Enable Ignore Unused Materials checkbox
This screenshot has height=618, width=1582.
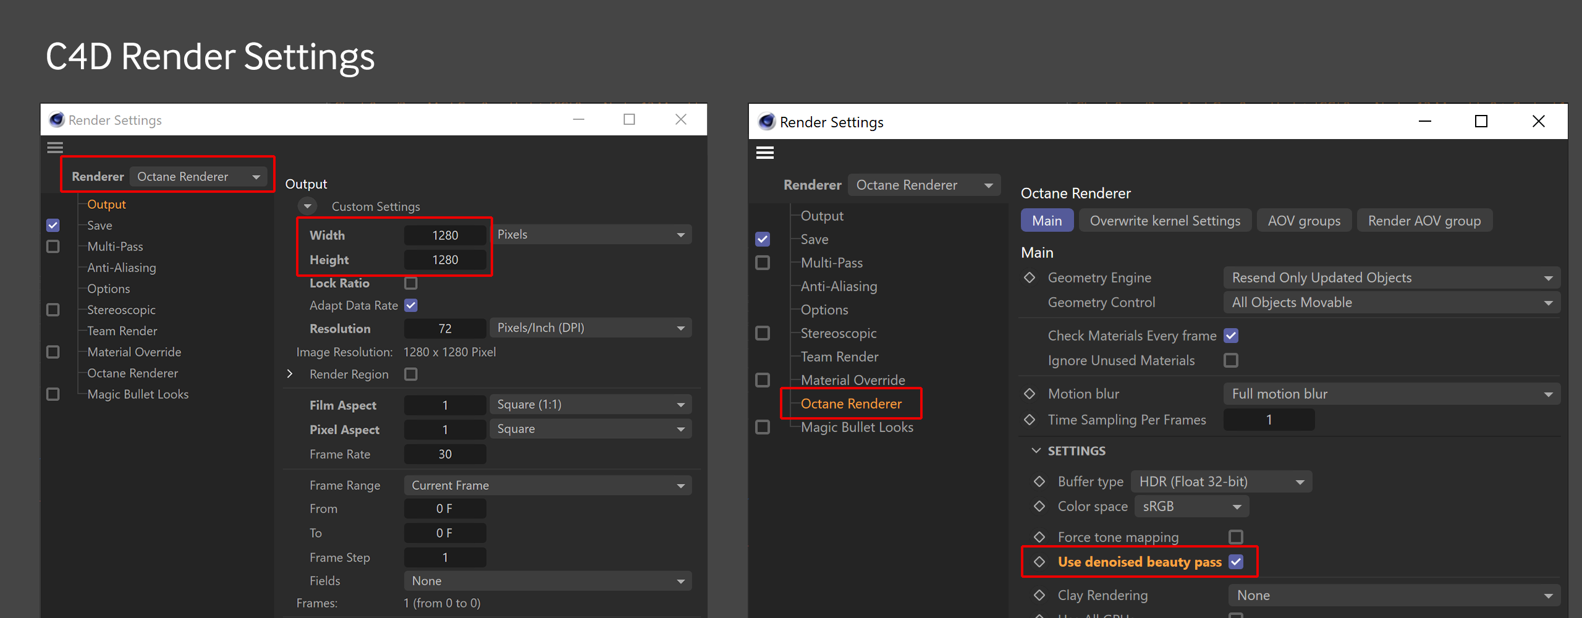tap(1231, 360)
